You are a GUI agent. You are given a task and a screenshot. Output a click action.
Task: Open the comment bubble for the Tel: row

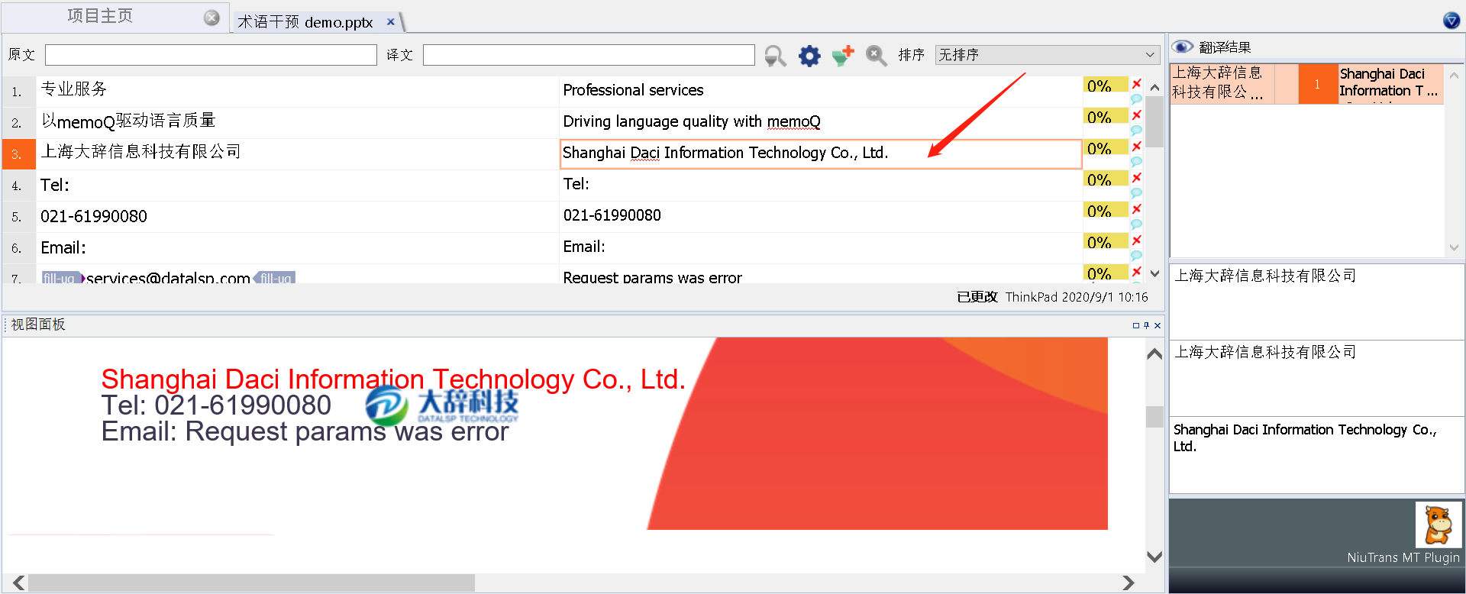tap(1136, 193)
